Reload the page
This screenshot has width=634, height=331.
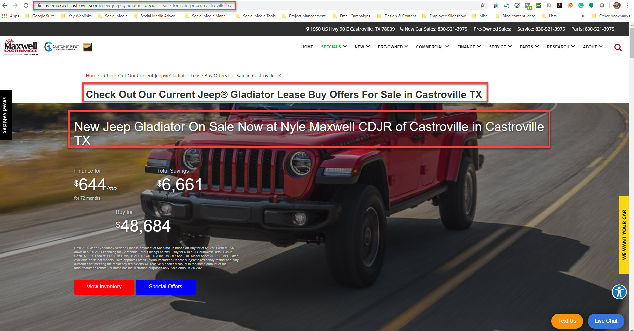(x=26, y=5)
